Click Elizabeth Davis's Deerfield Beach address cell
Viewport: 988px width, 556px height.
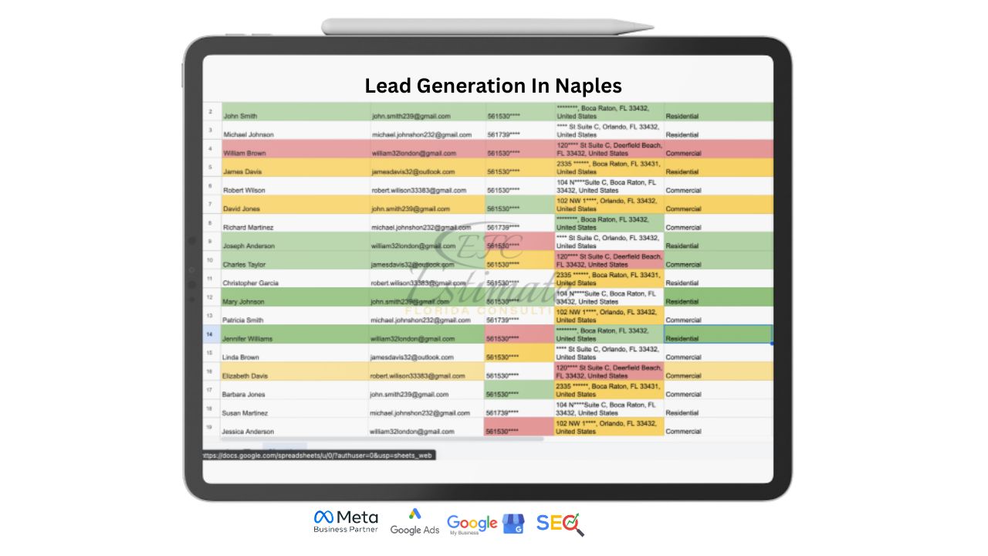click(x=609, y=371)
